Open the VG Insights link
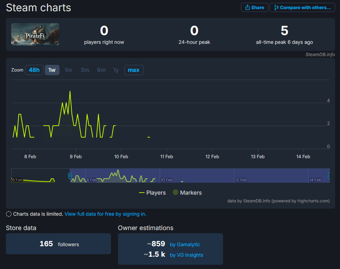Image resolution: width=340 pixels, height=269 pixels. click(x=186, y=255)
